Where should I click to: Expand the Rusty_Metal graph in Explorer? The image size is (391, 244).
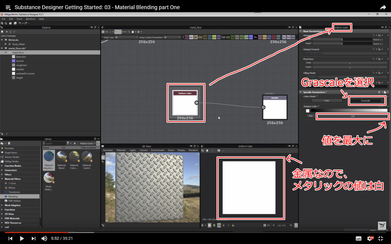coord(6,44)
